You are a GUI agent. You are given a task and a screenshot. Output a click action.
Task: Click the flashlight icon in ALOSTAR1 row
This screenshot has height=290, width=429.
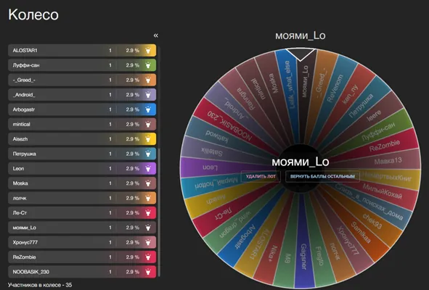[148, 51]
